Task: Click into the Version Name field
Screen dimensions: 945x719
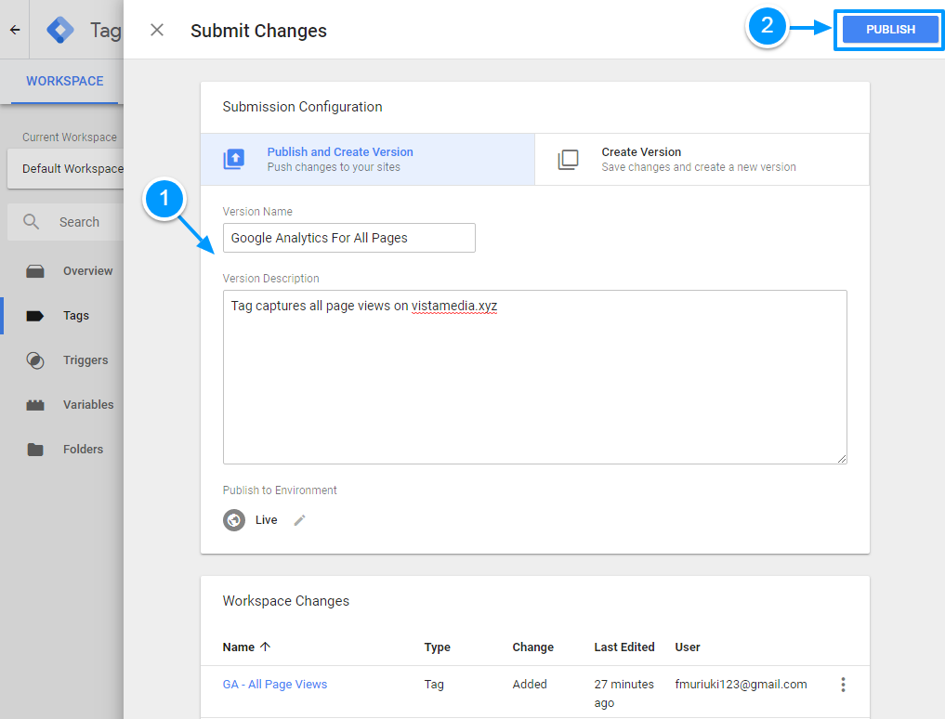Action: pyautogui.click(x=348, y=238)
